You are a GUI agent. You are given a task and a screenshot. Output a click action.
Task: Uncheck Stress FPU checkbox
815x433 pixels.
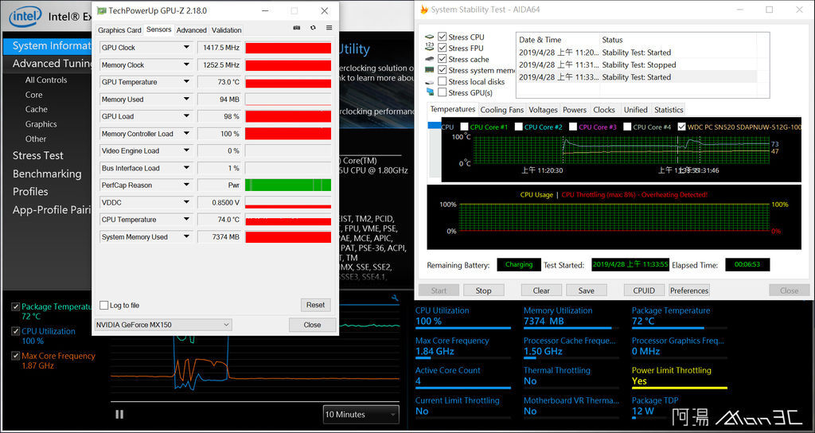point(443,47)
